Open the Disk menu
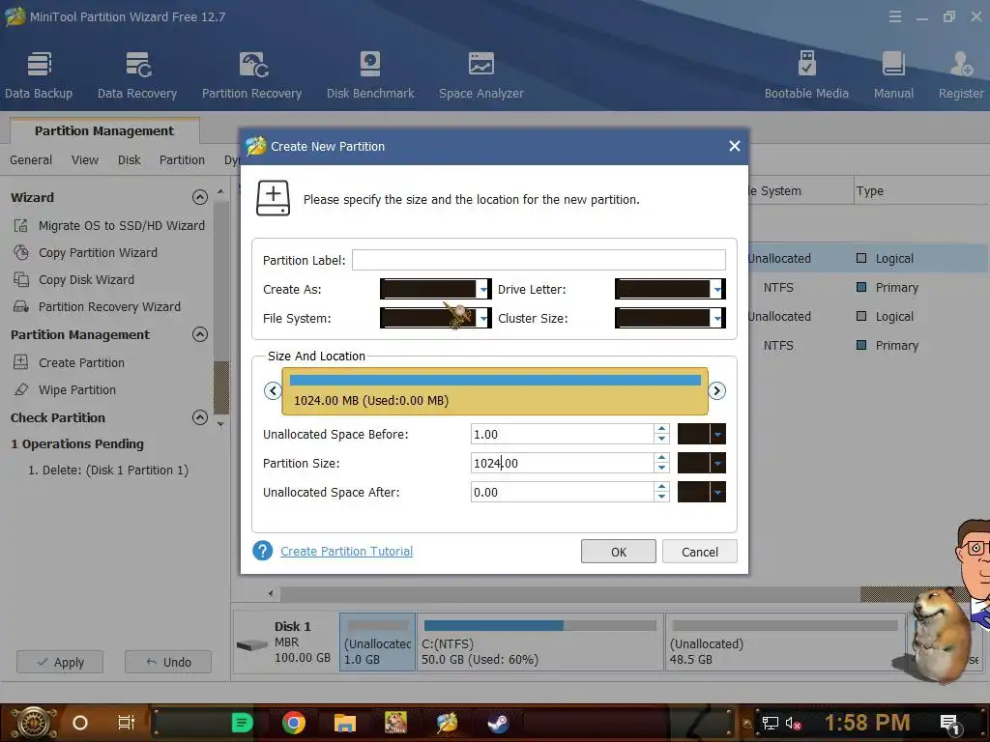990x742 pixels. tap(129, 160)
